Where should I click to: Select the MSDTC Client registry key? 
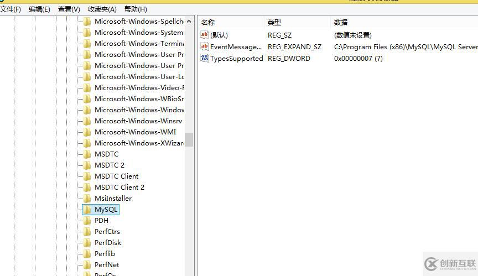[x=116, y=176]
